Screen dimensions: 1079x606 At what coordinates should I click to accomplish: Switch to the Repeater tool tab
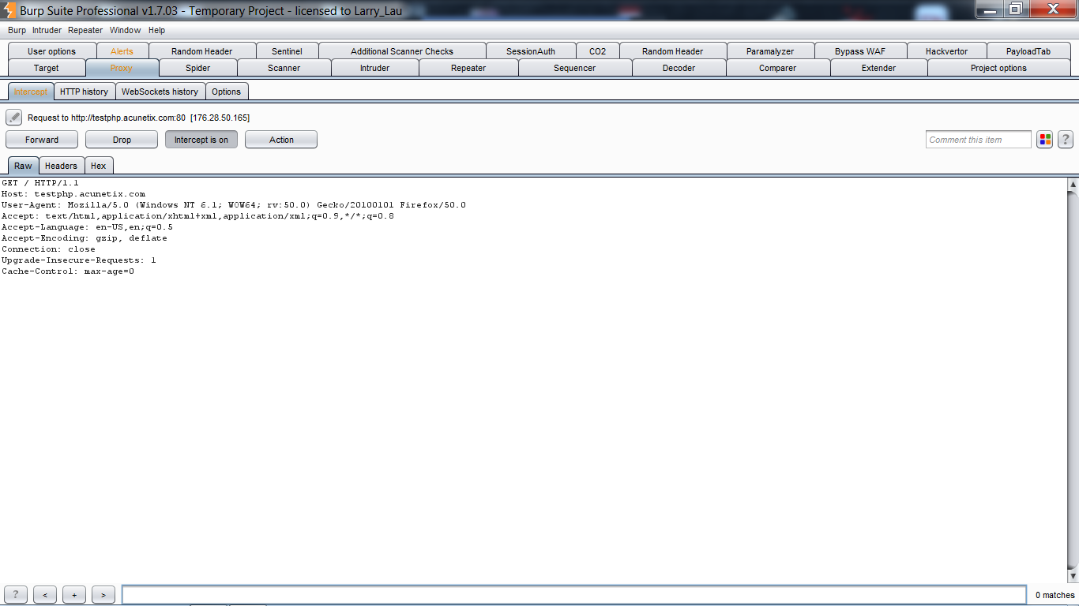click(x=468, y=68)
